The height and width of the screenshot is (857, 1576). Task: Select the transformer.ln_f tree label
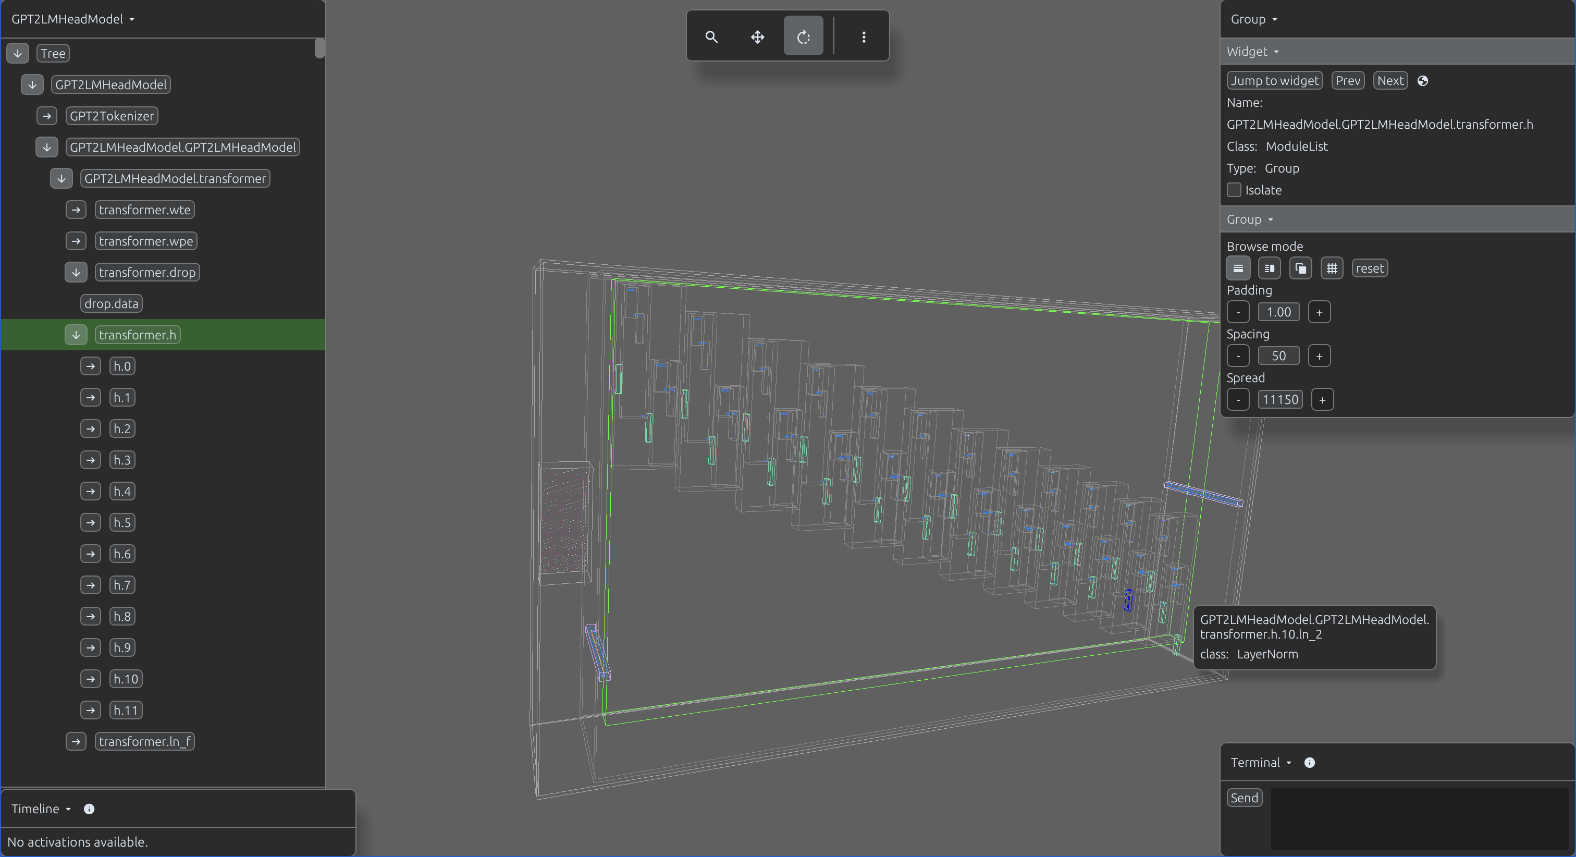coord(145,742)
